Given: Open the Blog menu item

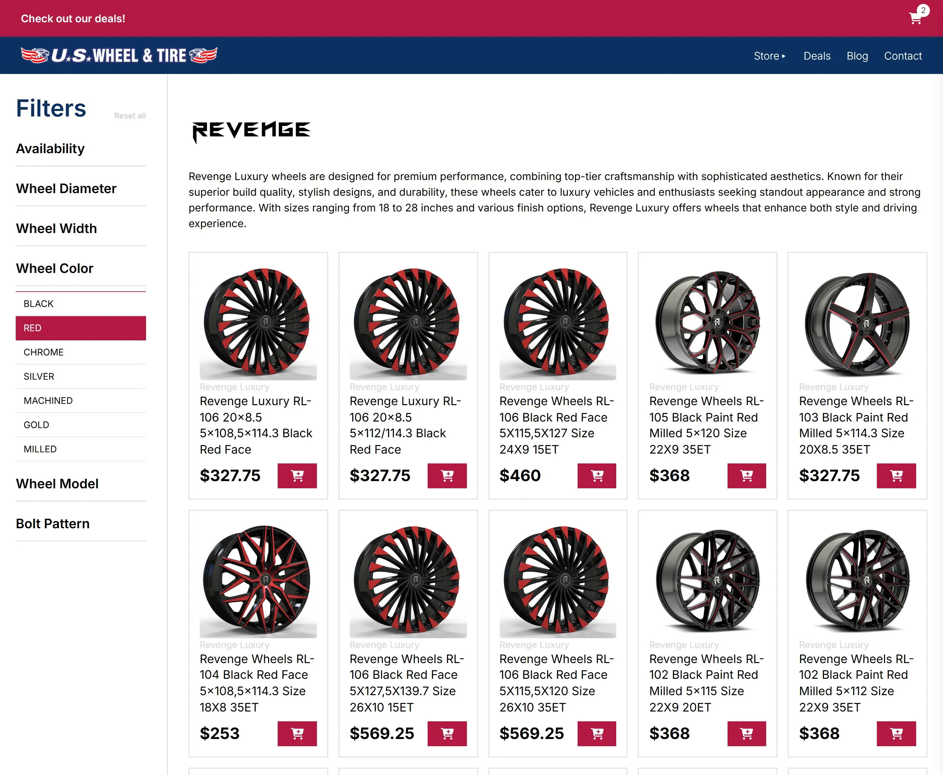Looking at the screenshot, I should coord(857,55).
